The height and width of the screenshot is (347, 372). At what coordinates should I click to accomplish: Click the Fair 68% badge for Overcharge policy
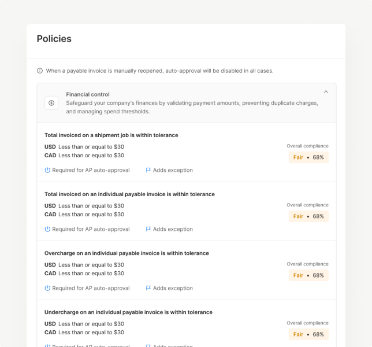click(308, 275)
